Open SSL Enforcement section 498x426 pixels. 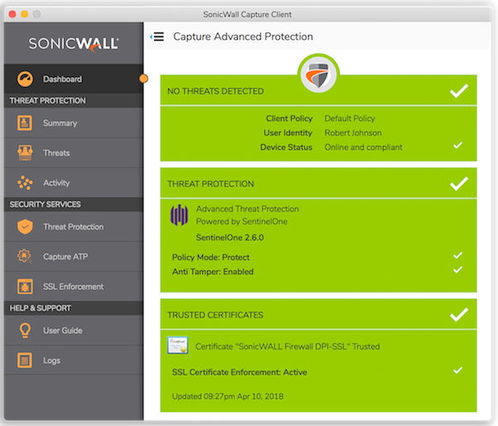[74, 286]
